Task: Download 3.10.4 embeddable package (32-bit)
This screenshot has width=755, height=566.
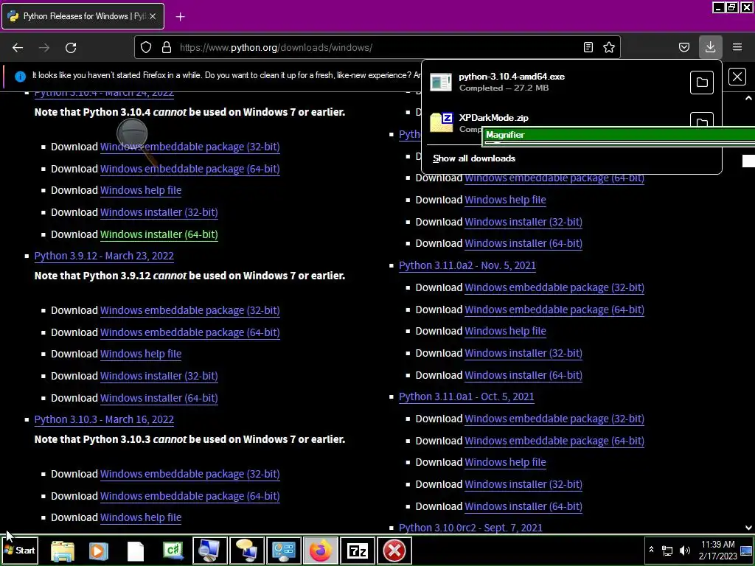Action: point(189,147)
